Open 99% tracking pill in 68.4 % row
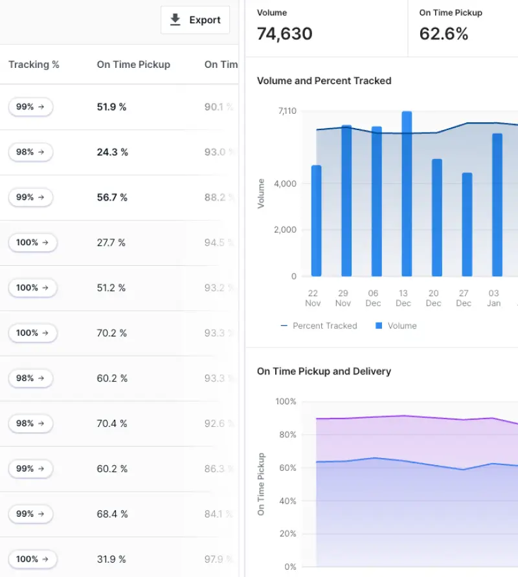 30,514
